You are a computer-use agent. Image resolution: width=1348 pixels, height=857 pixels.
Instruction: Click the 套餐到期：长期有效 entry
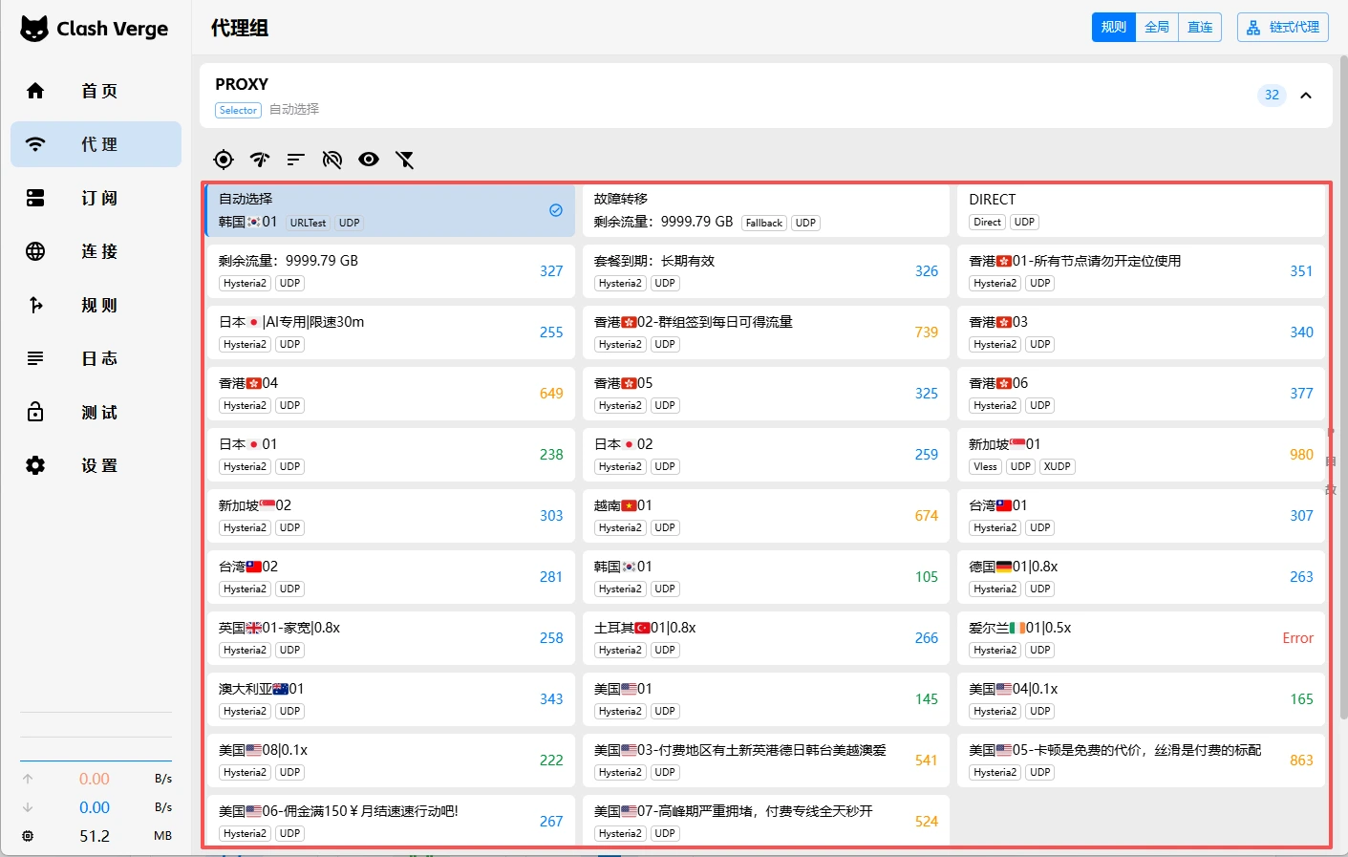(x=766, y=271)
